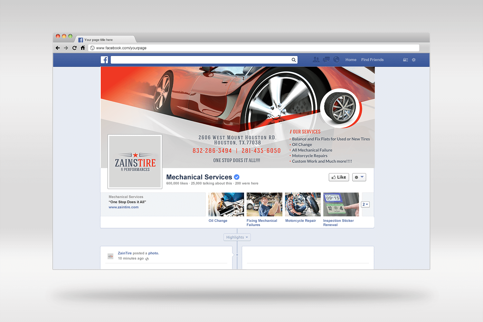Click '25,000 talking about this' text
The image size is (483, 322).
click(x=211, y=184)
